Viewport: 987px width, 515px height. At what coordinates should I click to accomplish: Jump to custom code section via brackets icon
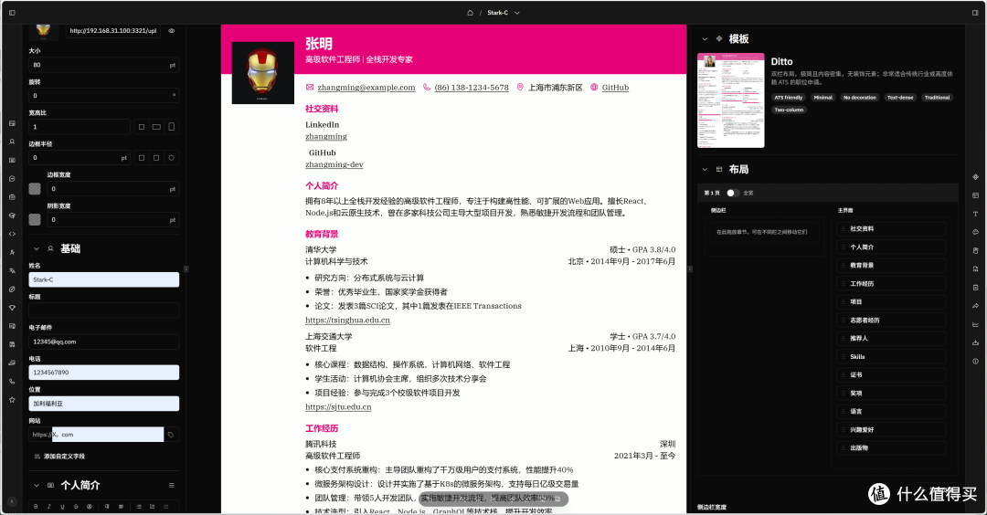tap(12, 234)
